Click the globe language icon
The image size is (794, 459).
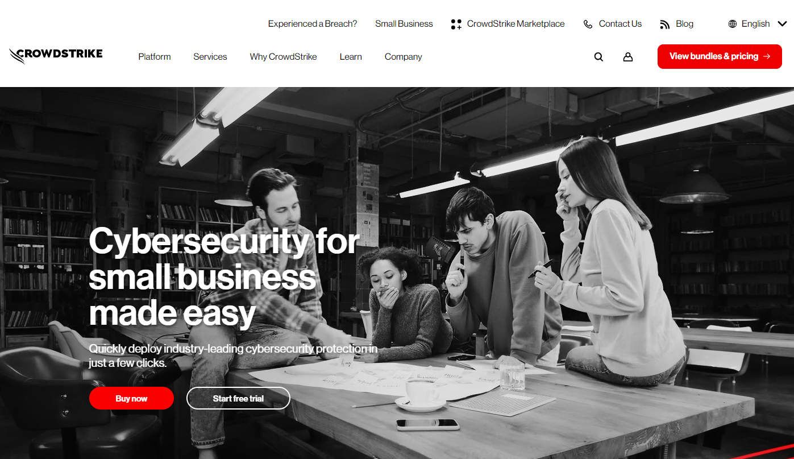[x=732, y=24]
